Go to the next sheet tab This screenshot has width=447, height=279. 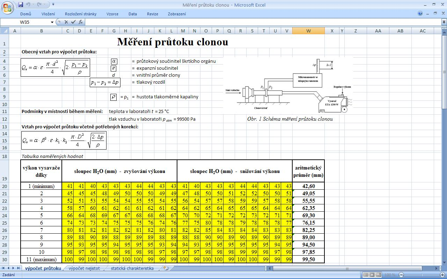[14, 268]
